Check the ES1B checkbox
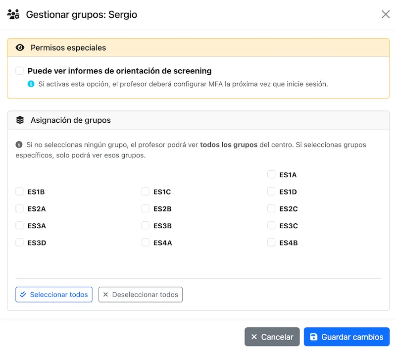Image resolution: width=396 pixels, height=353 pixels. tap(20, 192)
